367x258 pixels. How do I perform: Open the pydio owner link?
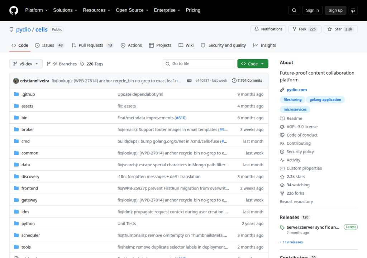point(23,29)
